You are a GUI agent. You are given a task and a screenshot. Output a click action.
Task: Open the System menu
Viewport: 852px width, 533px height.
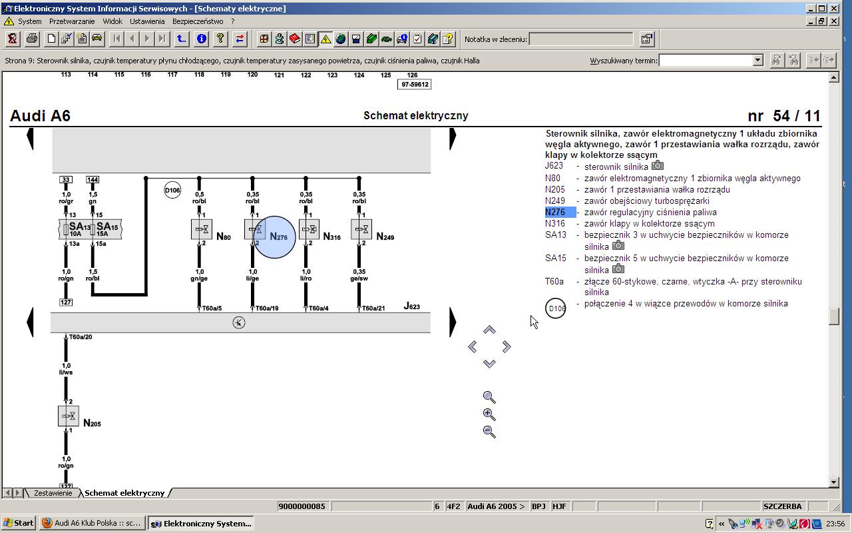[x=30, y=21]
